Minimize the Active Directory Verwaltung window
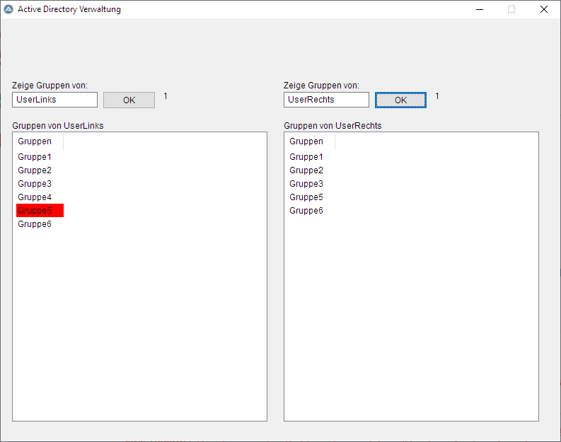This screenshot has height=442, width=561. 480,9
